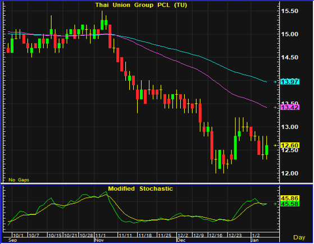Click the magenta arrow marker beside 13.42

275,107
